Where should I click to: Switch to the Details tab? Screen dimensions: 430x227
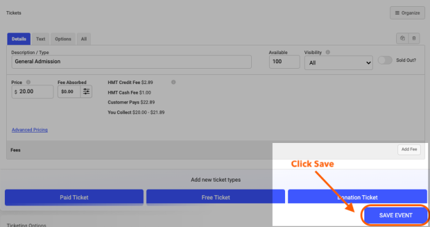tap(18, 39)
